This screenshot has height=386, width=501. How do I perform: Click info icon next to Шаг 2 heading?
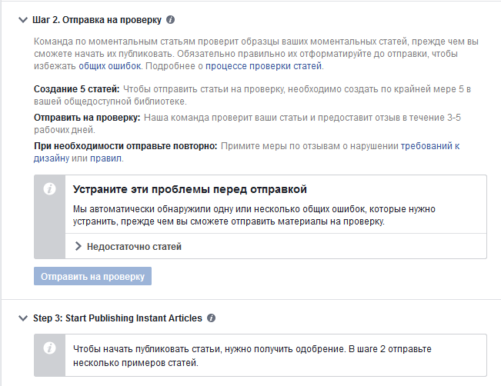171,20
